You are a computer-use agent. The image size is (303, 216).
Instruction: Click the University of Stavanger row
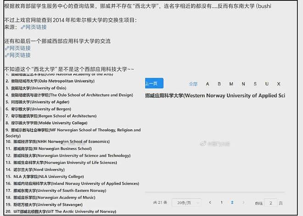tap(44, 205)
